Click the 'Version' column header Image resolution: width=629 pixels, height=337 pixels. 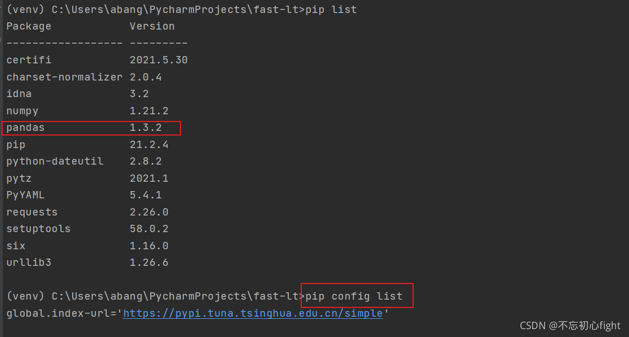click(x=152, y=26)
